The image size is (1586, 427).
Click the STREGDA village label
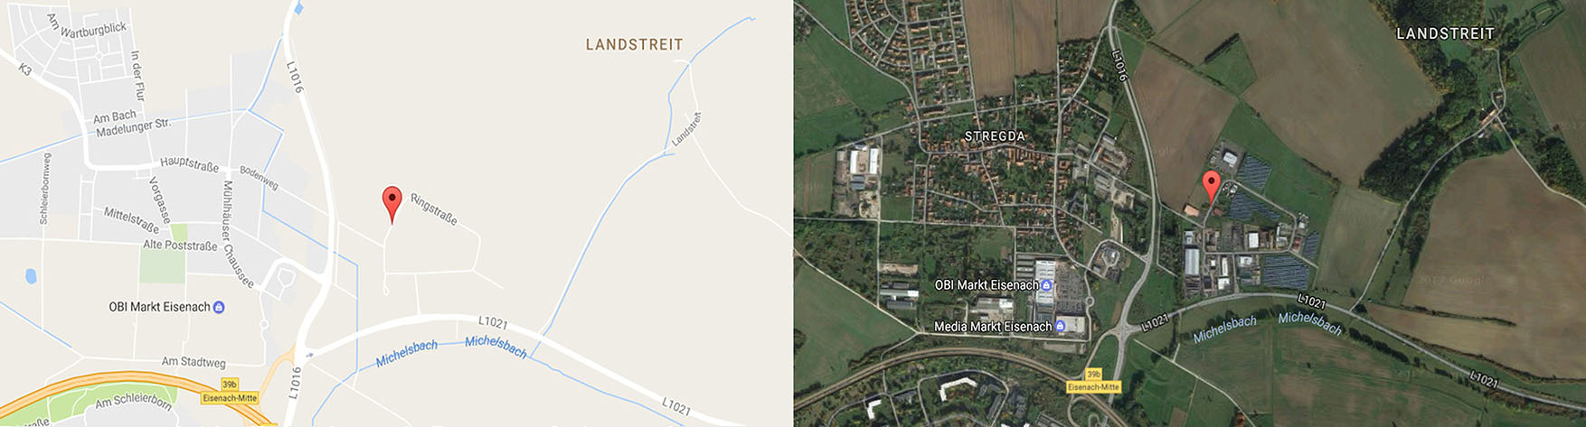pyautogui.click(x=995, y=136)
